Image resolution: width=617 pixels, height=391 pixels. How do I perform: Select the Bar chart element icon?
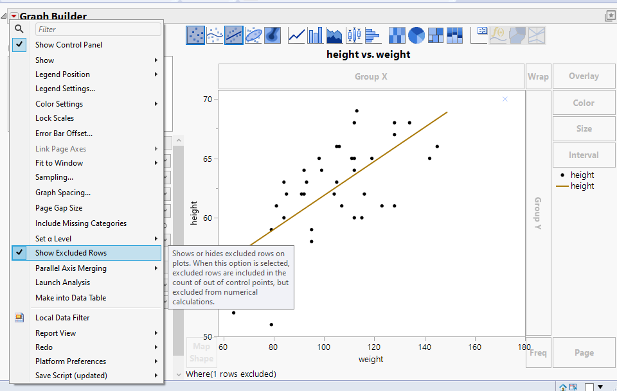coord(315,35)
